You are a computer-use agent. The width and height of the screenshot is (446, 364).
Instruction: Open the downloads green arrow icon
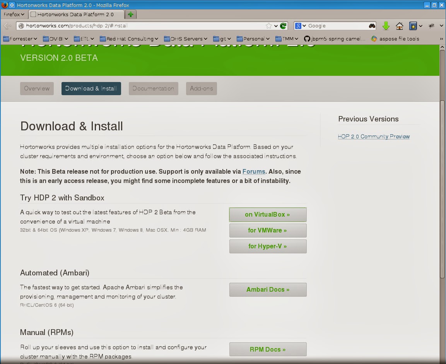[x=386, y=26]
